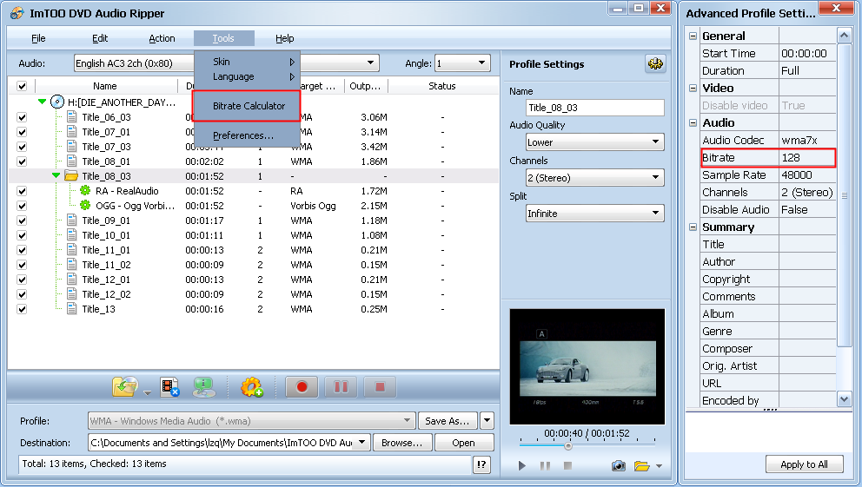Open the Audio Quality dropdown
The width and height of the screenshot is (862, 487).
click(655, 141)
